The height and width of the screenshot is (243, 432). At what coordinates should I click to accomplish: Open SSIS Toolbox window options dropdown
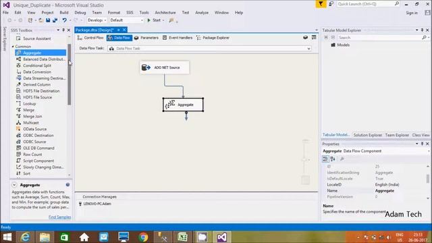[58, 30]
